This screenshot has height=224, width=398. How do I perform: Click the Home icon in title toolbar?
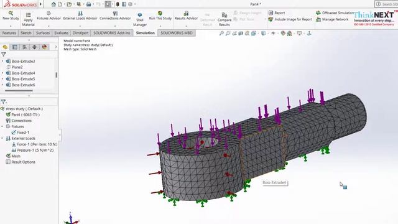coord(53,4)
